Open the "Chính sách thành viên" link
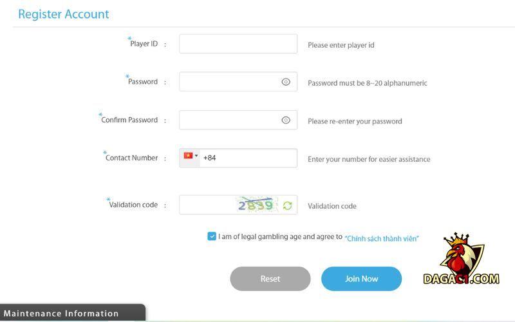This screenshot has height=322, width=515. pyautogui.click(x=382, y=238)
